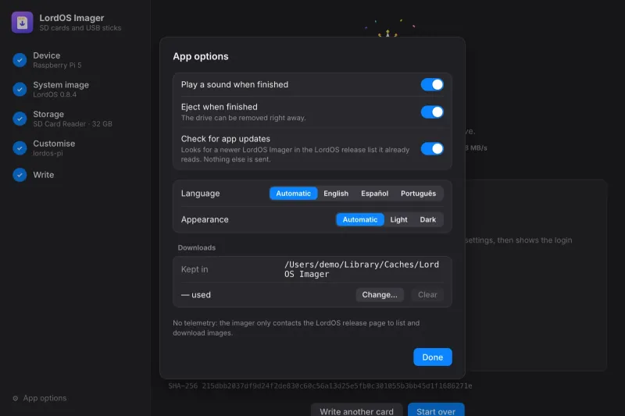
Task: Open App options in the sidebar
Action: click(40, 398)
